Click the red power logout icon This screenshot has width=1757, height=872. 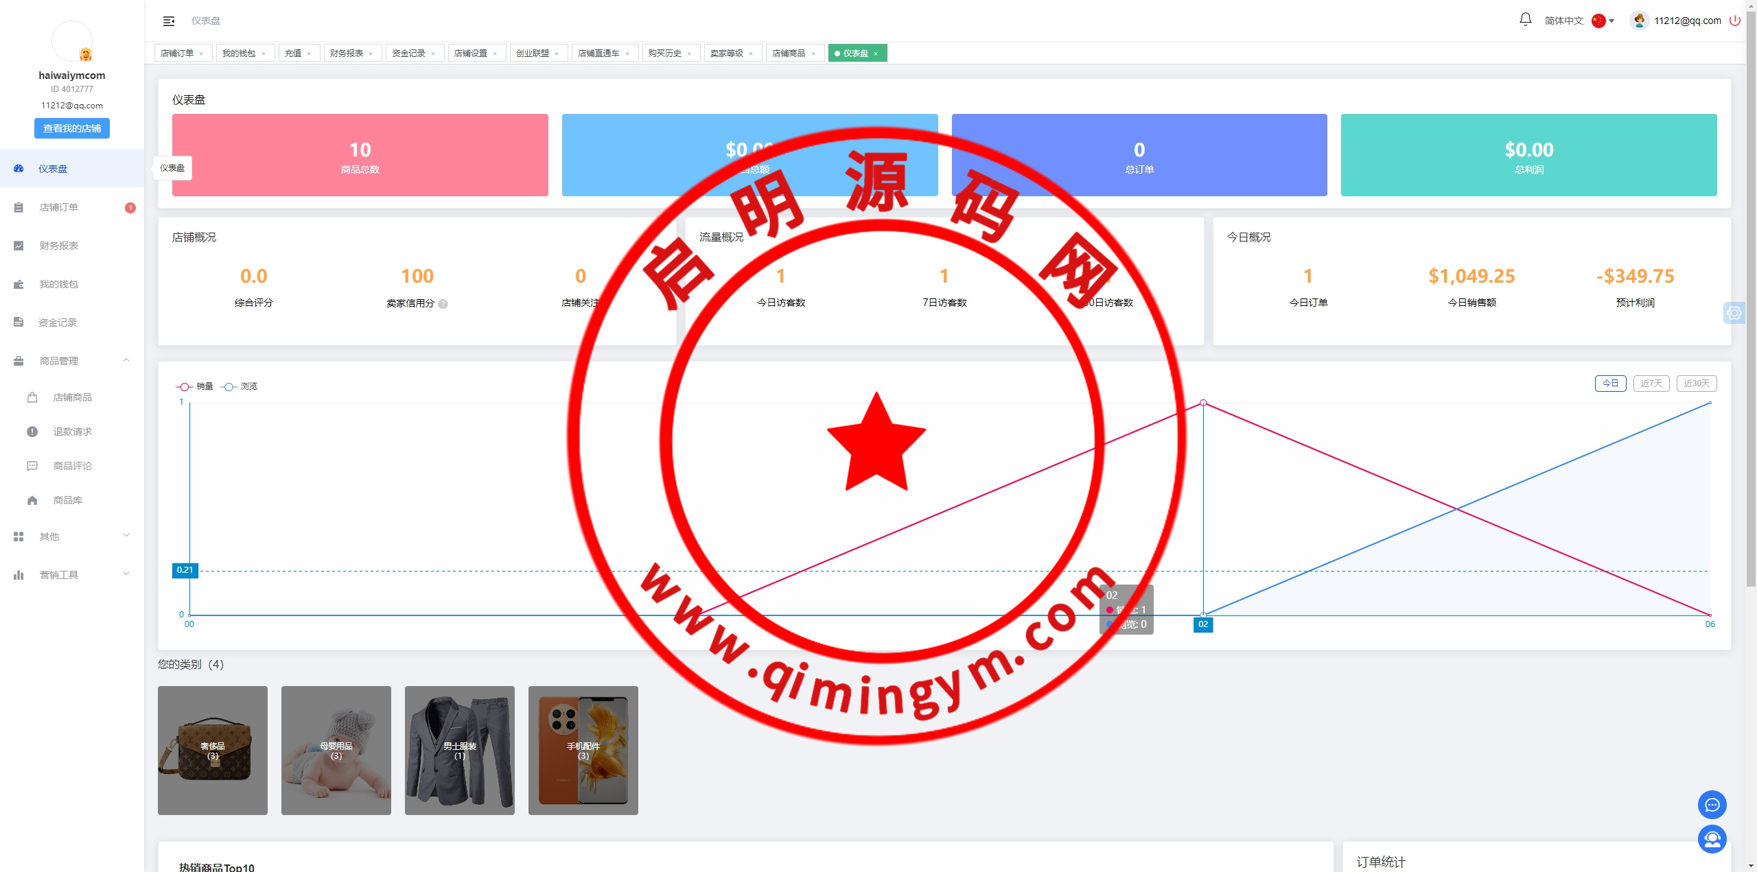click(x=1734, y=21)
